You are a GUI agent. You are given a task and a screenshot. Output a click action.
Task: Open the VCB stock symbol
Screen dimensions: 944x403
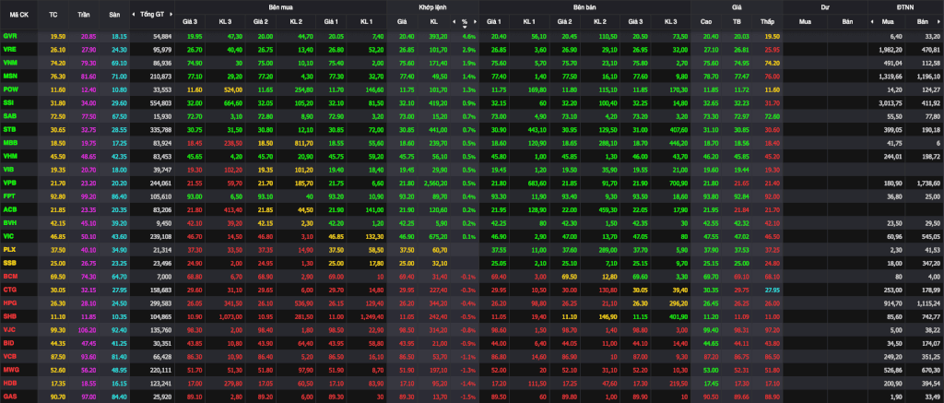point(9,356)
